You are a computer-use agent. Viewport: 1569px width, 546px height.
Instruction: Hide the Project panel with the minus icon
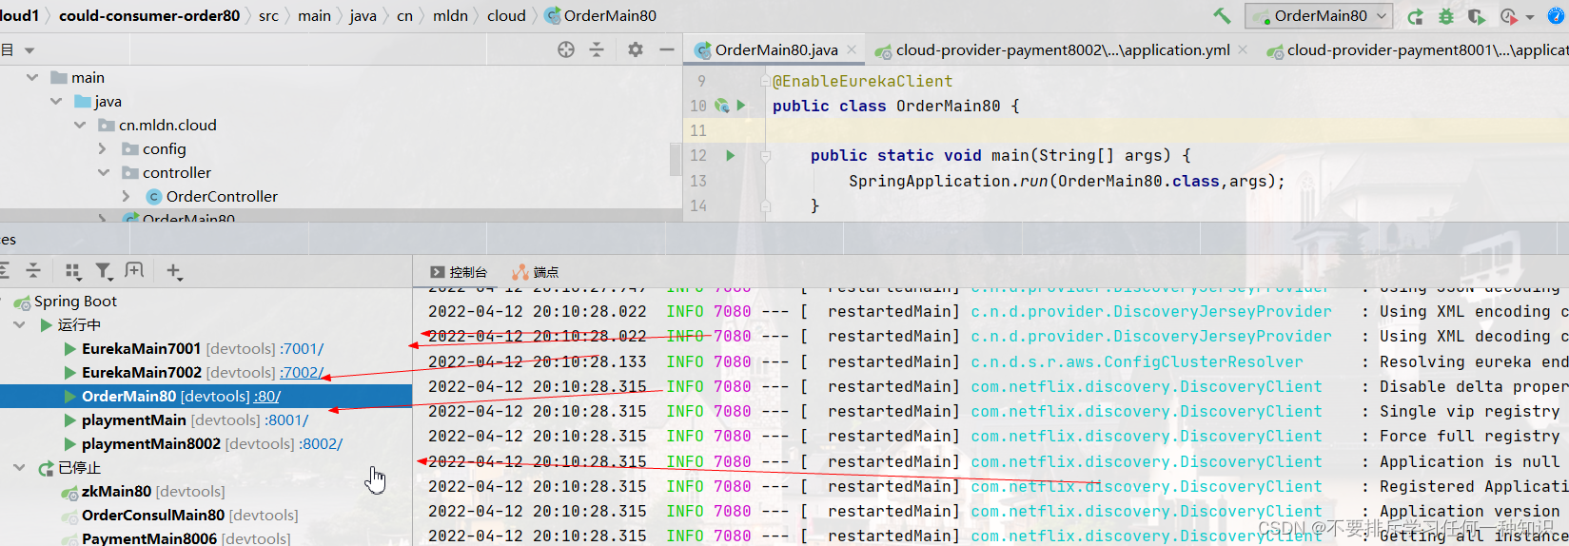click(x=667, y=49)
